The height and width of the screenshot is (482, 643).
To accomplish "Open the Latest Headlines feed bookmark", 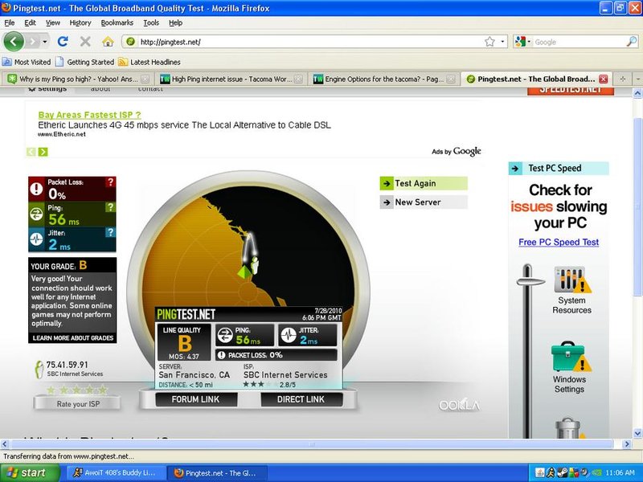I will click(149, 62).
